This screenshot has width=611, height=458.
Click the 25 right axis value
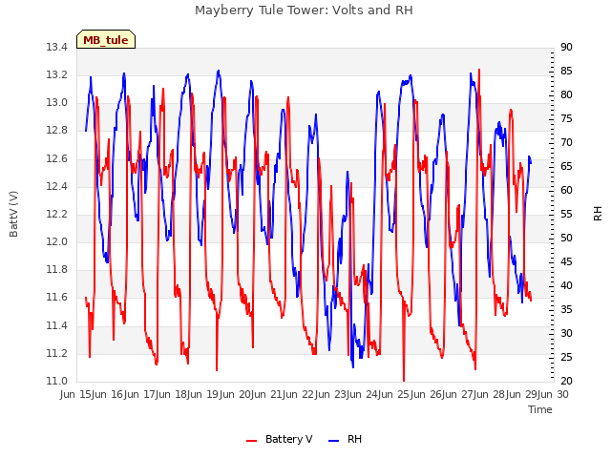(x=566, y=358)
